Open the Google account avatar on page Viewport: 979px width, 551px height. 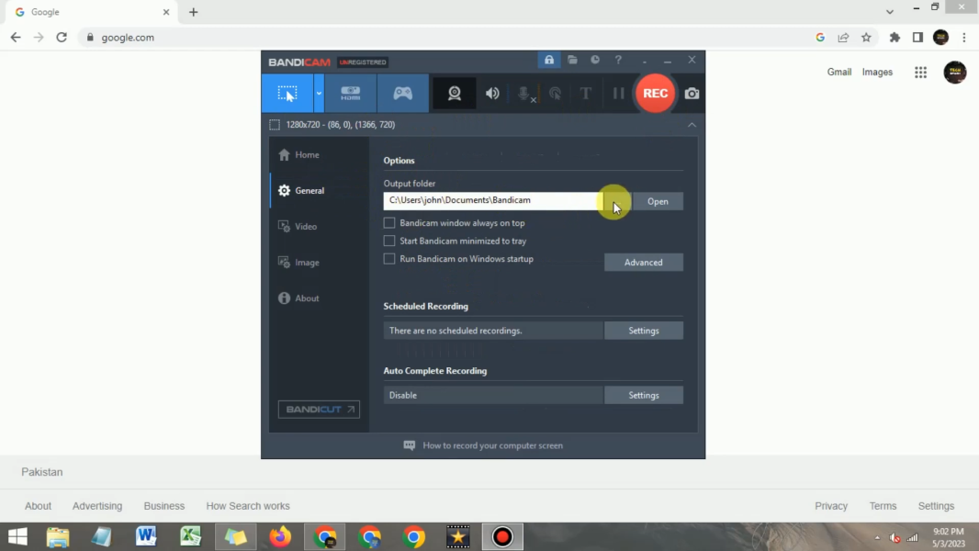tap(954, 73)
